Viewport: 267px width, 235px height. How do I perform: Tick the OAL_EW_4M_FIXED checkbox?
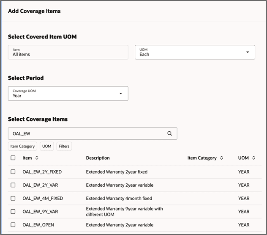coord(13,198)
